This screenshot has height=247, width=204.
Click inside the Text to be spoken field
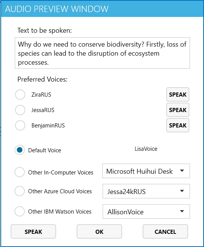[102, 53]
